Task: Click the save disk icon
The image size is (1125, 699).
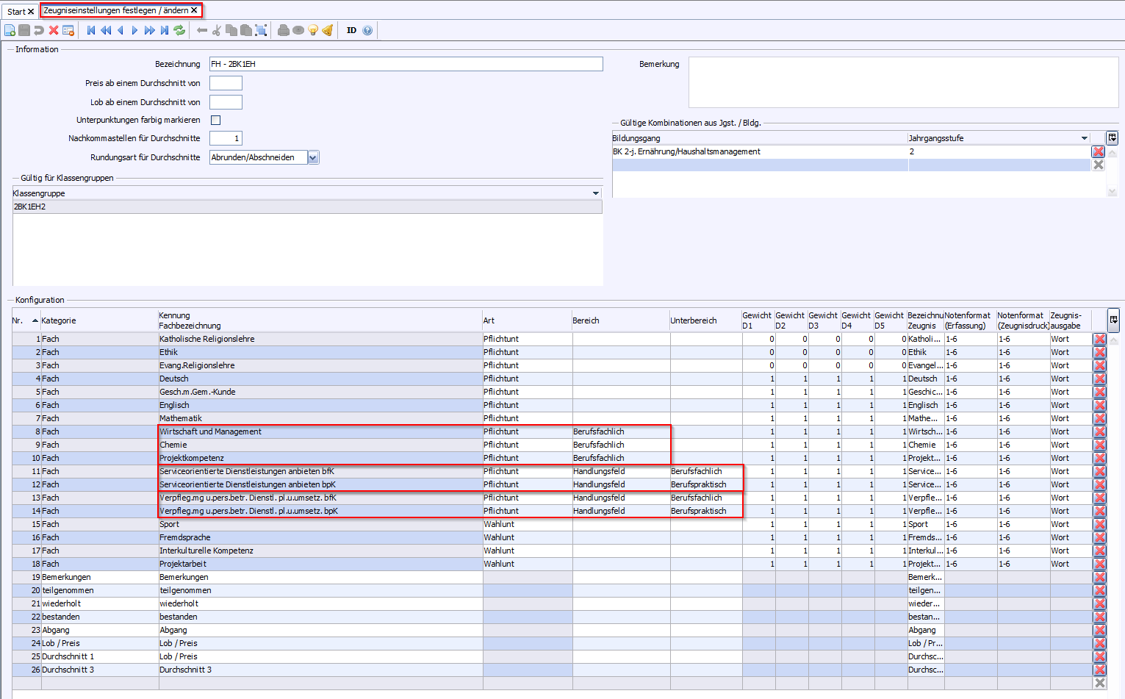Action: [24, 30]
